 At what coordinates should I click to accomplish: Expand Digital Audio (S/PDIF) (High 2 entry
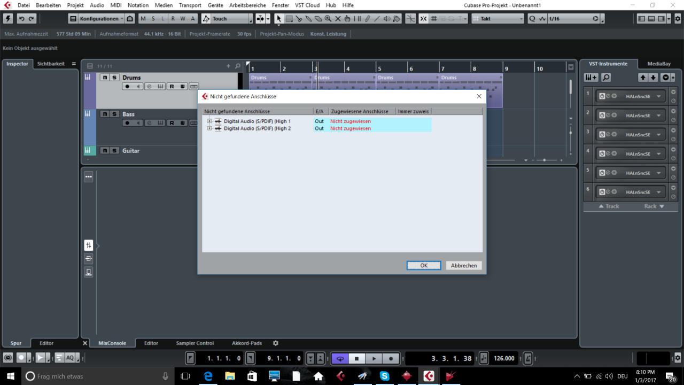(x=209, y=128)
